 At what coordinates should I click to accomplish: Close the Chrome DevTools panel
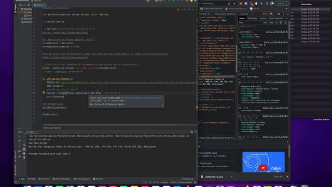coord(288,14)
